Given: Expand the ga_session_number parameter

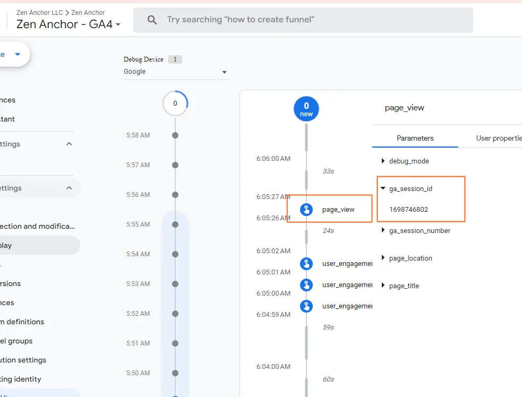Looking at the screenshot, I should point(383,230).
